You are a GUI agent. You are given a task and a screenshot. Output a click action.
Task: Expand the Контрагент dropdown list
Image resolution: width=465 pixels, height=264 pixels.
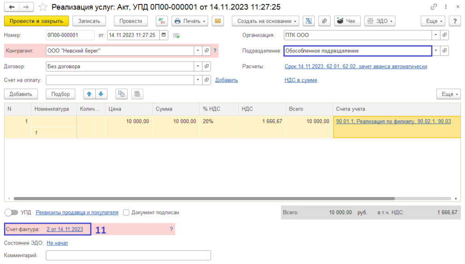(x=198, y=51)
